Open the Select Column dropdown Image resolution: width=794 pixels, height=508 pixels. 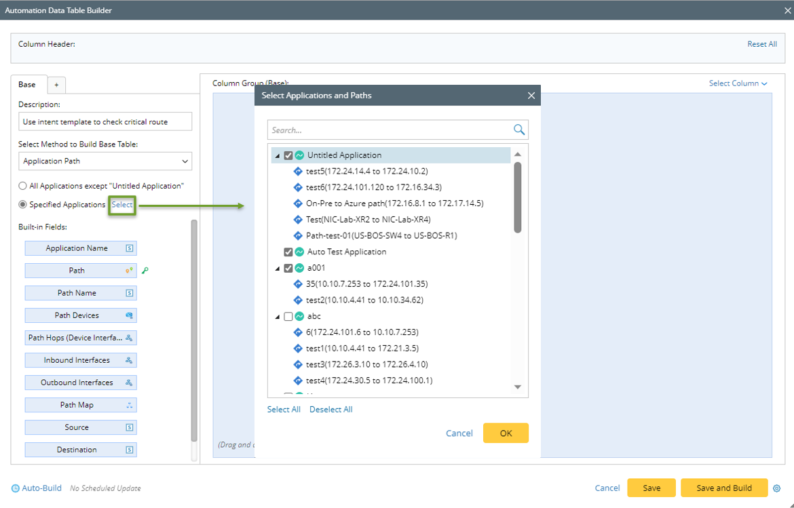pyautogui.click(x=738, y=83)
